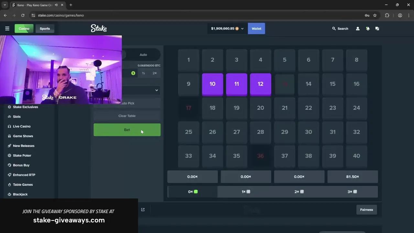The height and width of the screenshot is (233, 414).
Task: Click the 81.50× multiplier box
Action: point(353,177)
